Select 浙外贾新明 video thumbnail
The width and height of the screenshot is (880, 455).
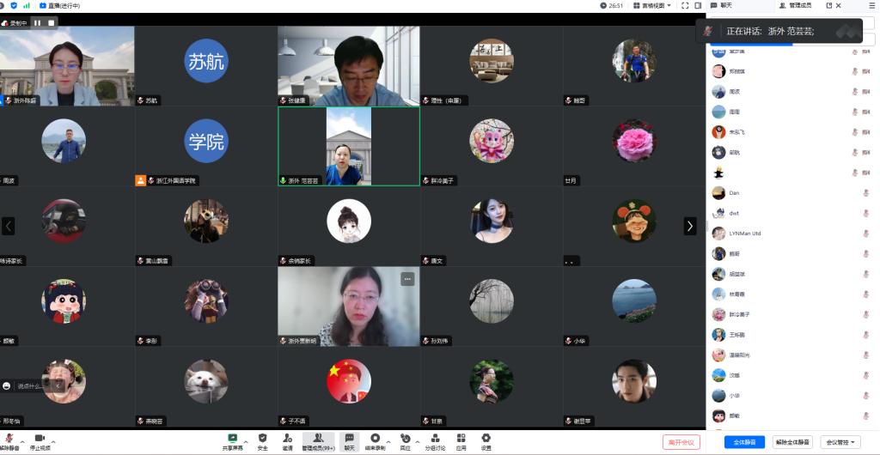pos(349,306)
